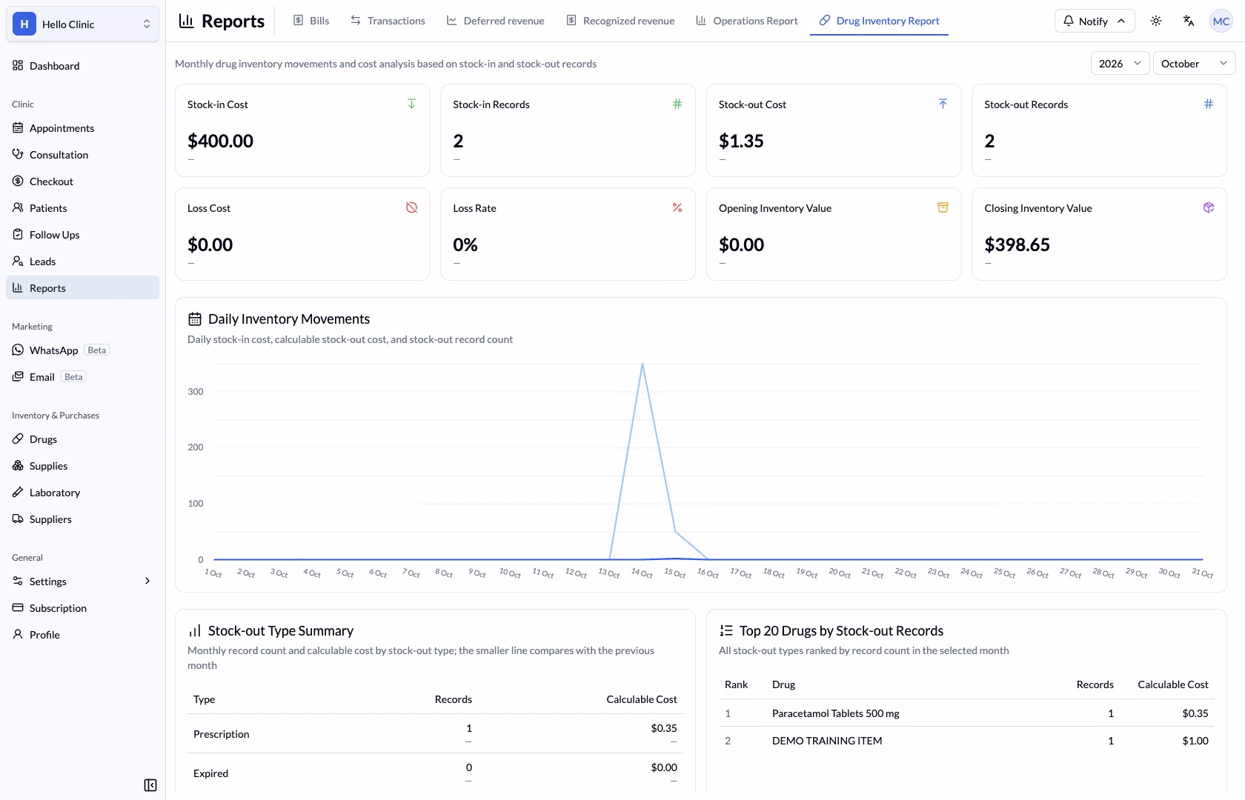Click the $400.00 stock-in cost value

pos(220,141)
